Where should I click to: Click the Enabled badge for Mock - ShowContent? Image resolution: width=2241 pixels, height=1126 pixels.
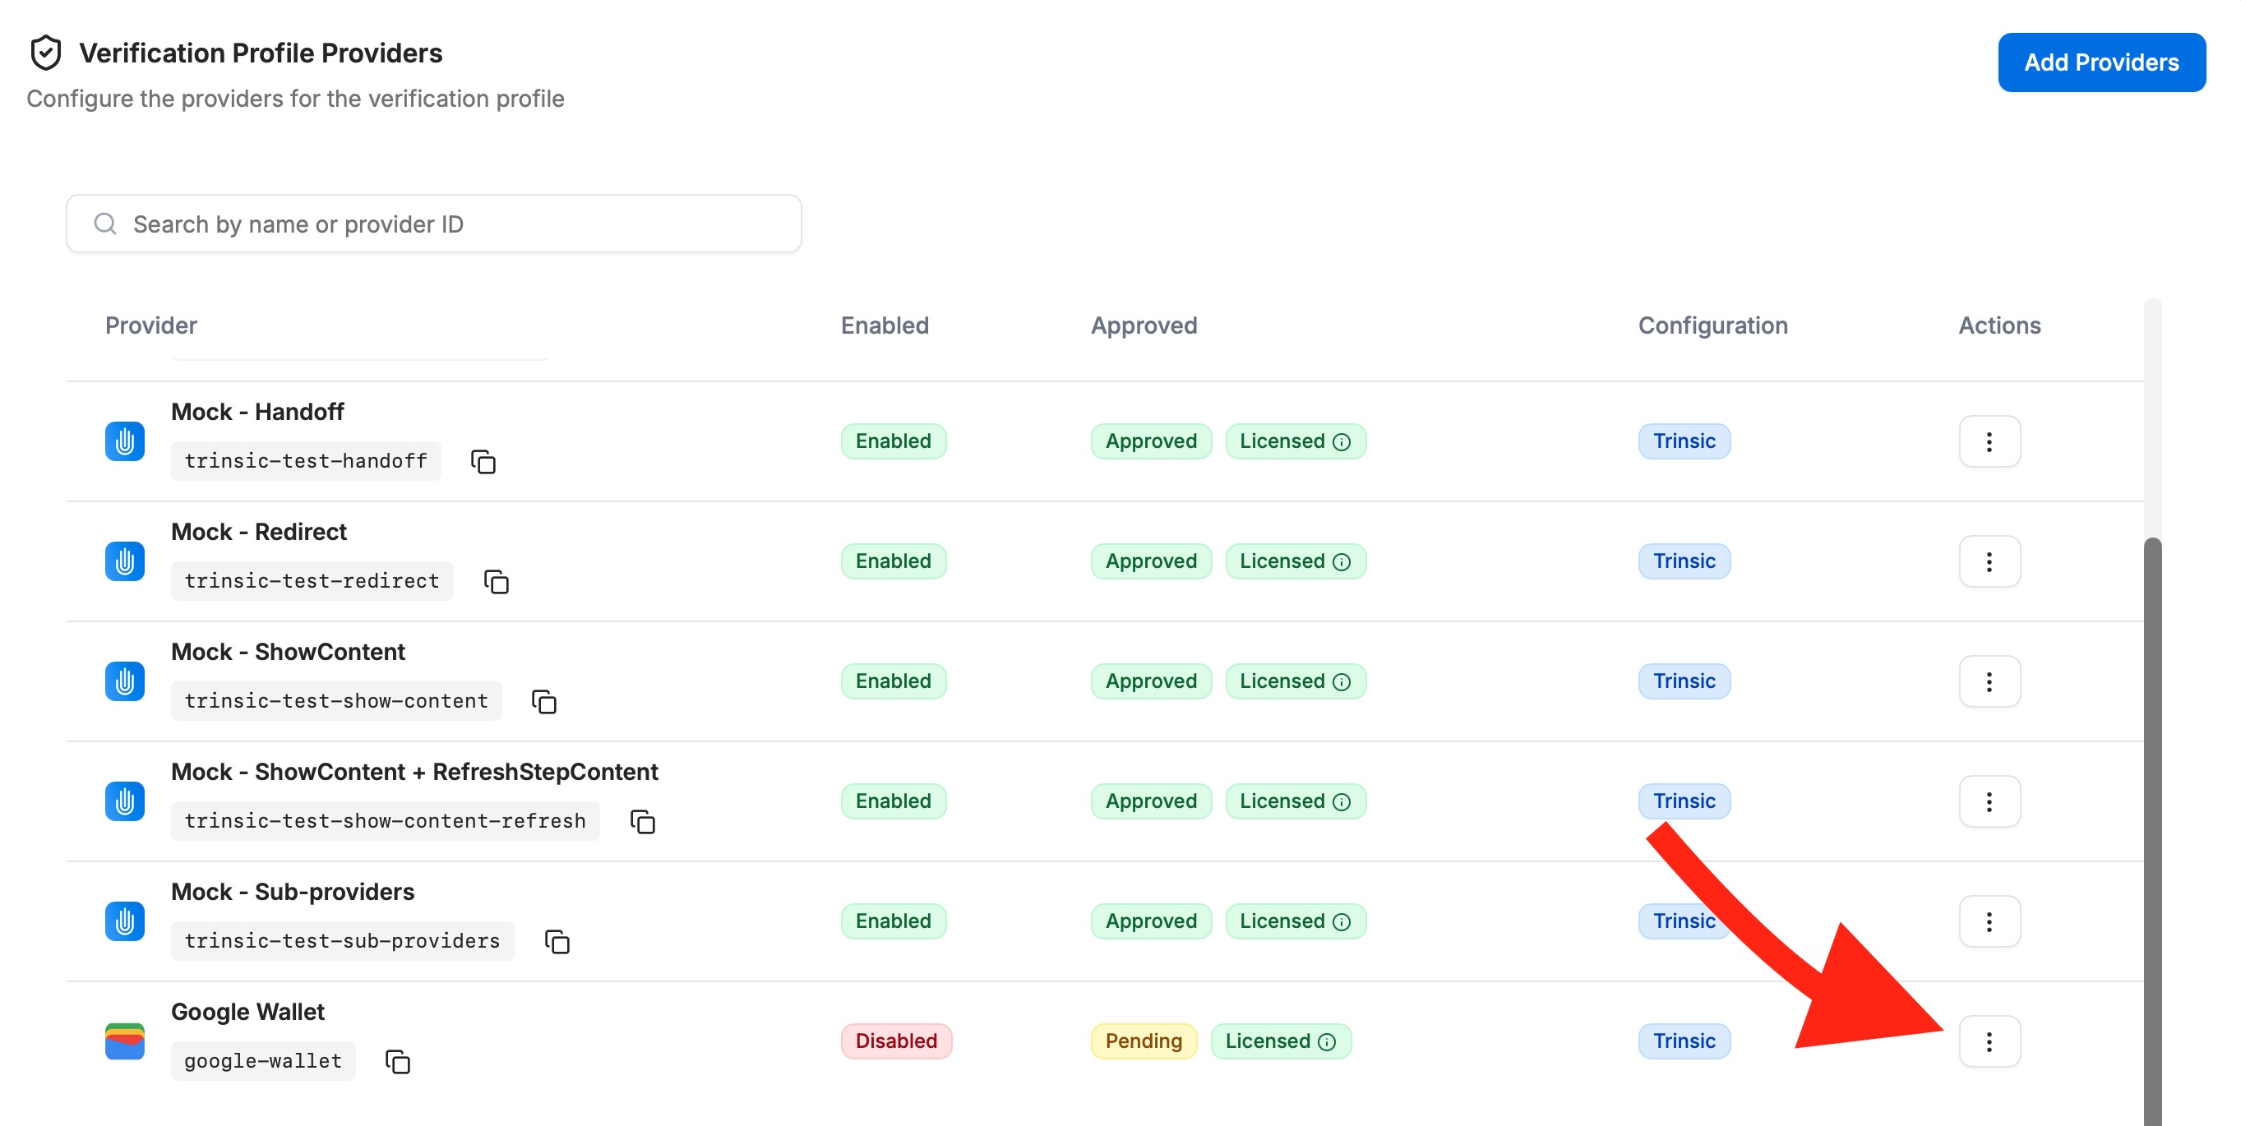[x=893, y=681]
